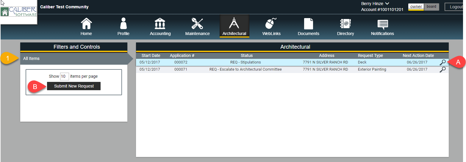Screen dimensions: 466x162
Task: Click the Caliber Software logo
Action: pyautogui.click(x=19, y=12)
